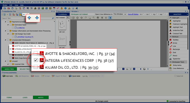Go to previous page with left arrow

(141, 69)
